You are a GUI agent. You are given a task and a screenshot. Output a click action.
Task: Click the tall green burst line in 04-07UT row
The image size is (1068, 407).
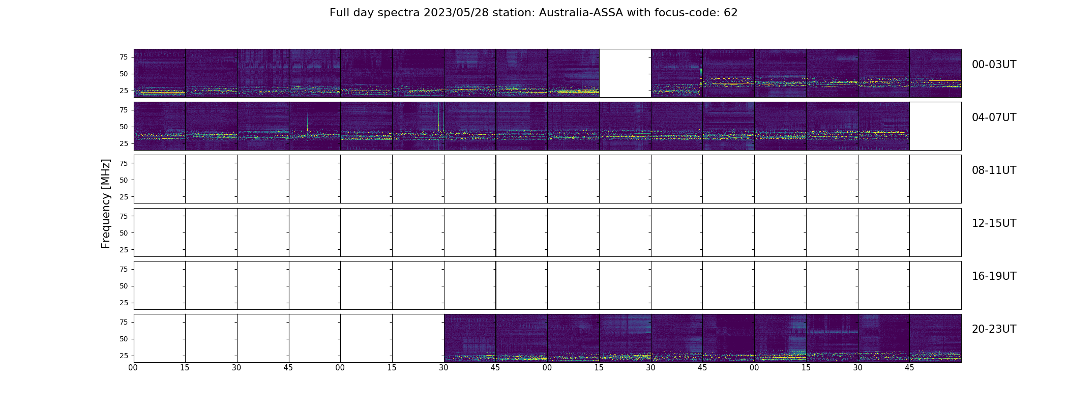tap(438, 117)
